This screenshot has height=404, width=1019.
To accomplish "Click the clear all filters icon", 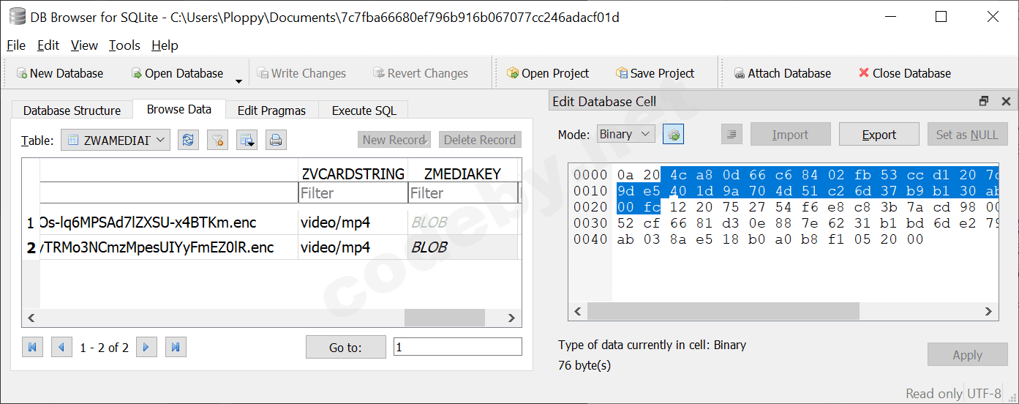I will tap(217, 140).
